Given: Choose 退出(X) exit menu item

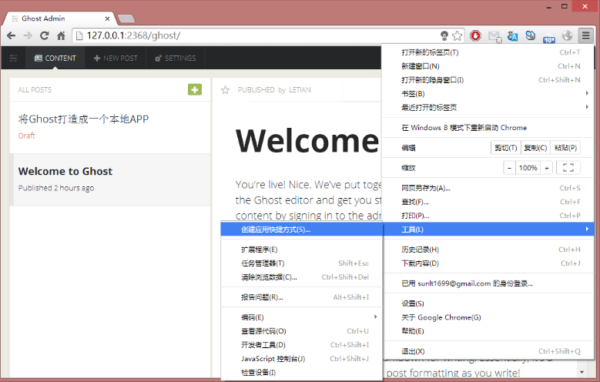Looking at the screenshot, I should click(x=488, y=351).
